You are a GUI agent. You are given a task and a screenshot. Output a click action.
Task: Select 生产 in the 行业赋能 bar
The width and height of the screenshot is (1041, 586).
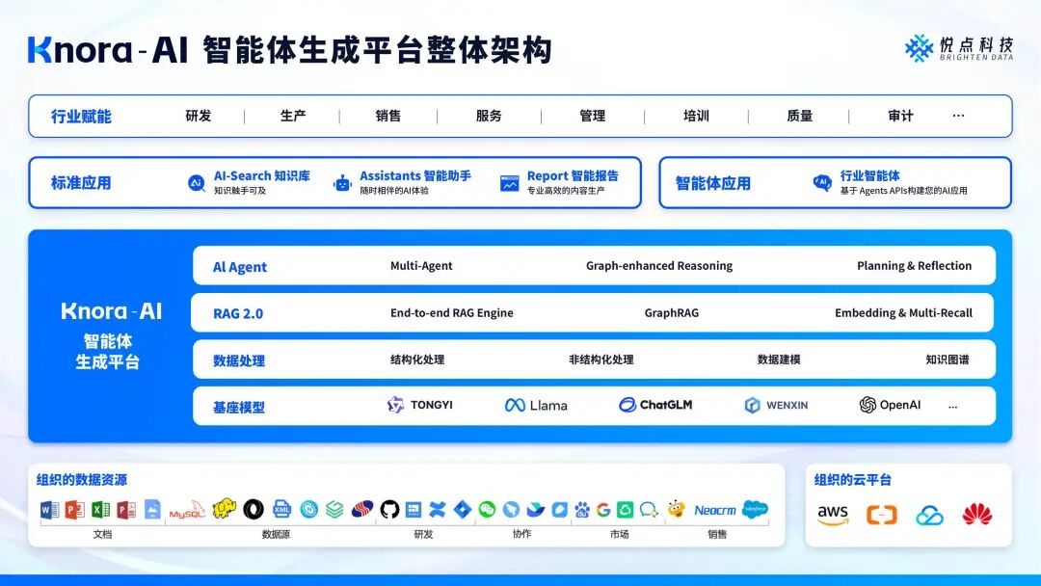(x=293, y=116)
